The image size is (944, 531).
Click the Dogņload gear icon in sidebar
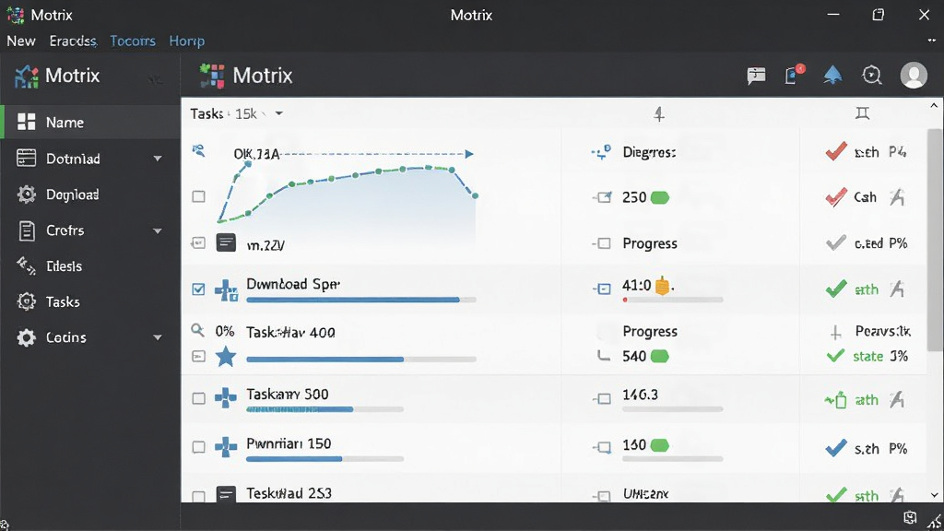(x=26, y=195)
